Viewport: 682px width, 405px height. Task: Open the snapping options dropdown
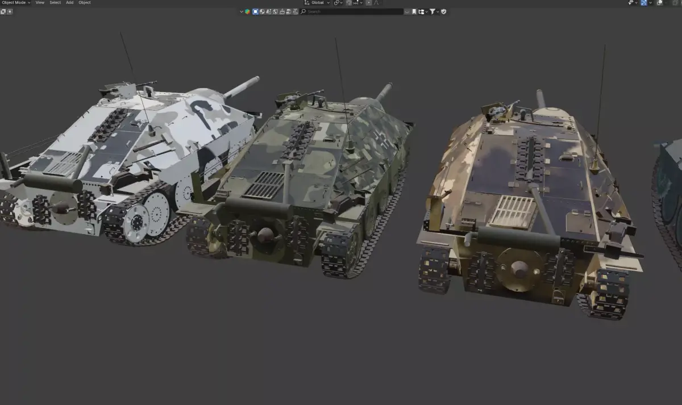tap(358, 2)
